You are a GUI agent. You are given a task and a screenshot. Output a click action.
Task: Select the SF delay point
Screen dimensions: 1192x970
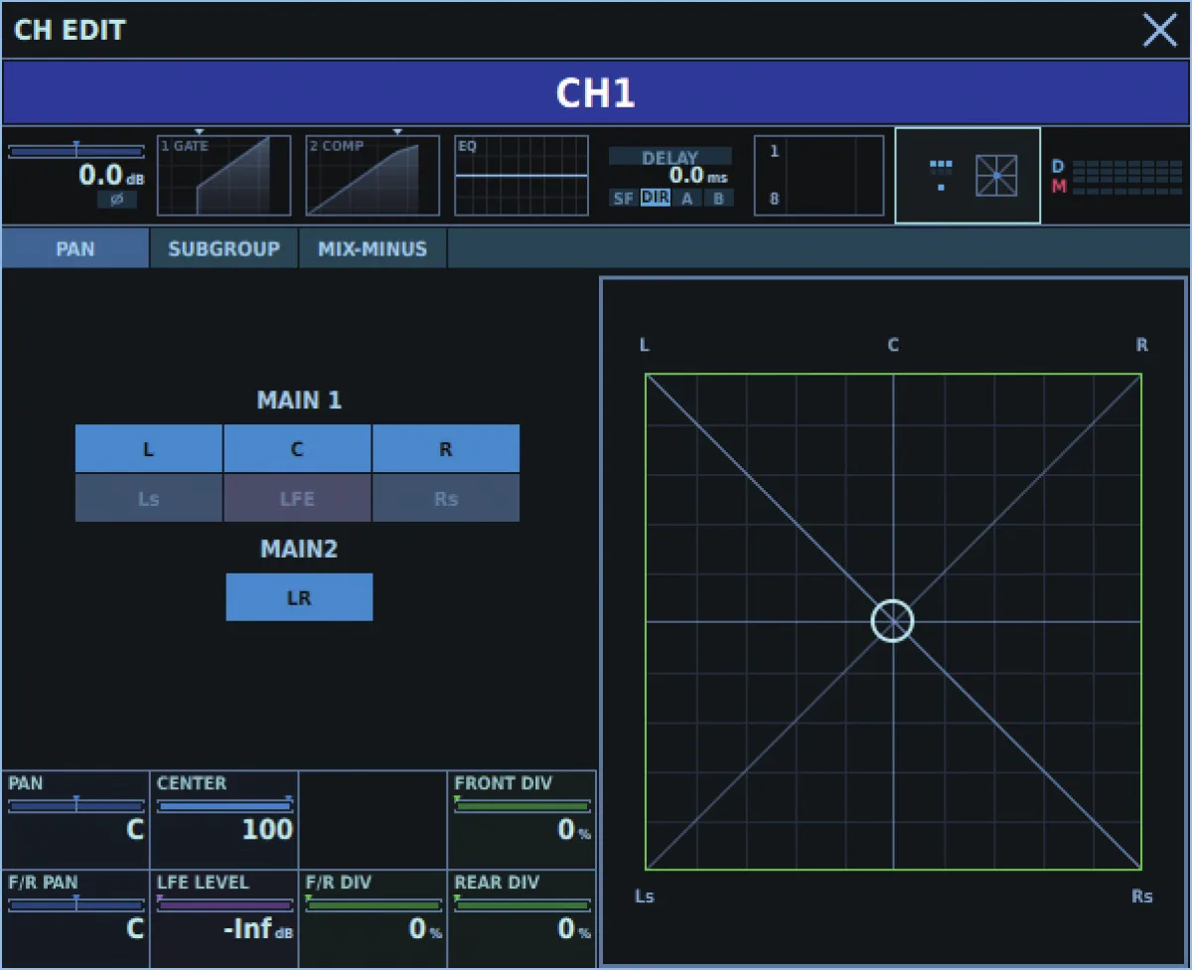click(x=623, y=198)
